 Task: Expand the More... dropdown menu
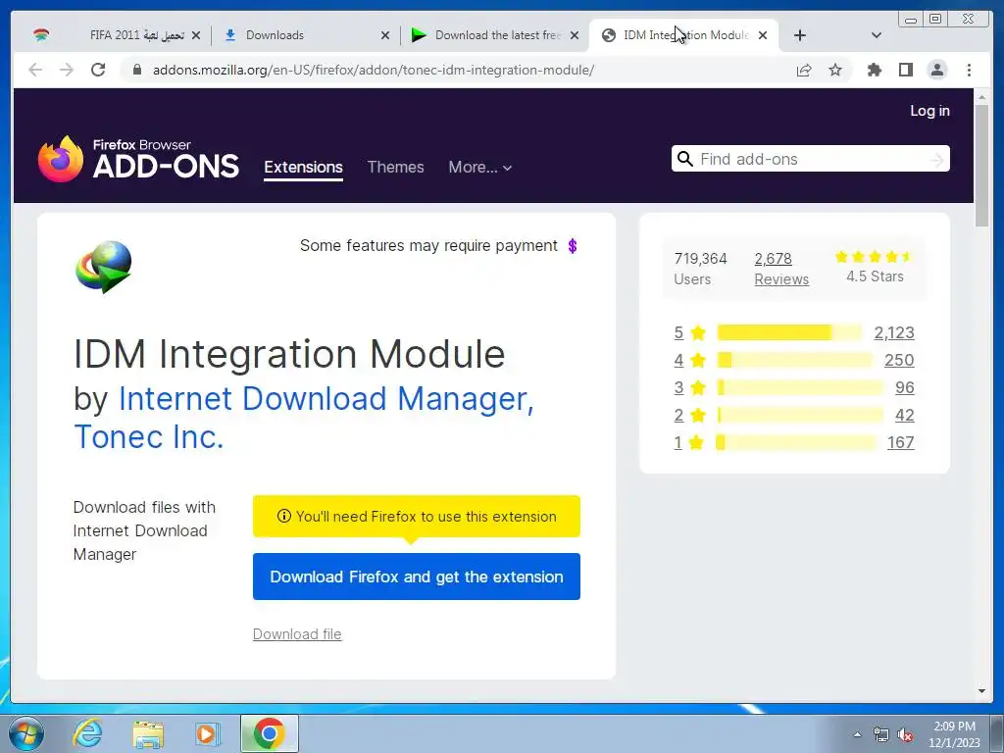pyautogui.click(x=480, y=167)
